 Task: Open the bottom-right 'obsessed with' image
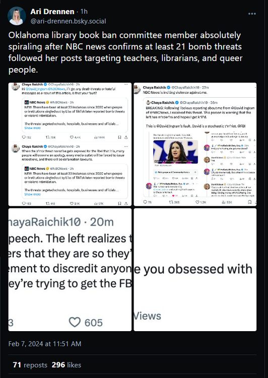point(195,270)
